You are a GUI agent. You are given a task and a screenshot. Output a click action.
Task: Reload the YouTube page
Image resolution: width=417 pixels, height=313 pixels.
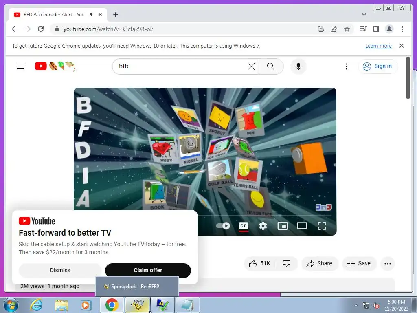pos(41,29)
